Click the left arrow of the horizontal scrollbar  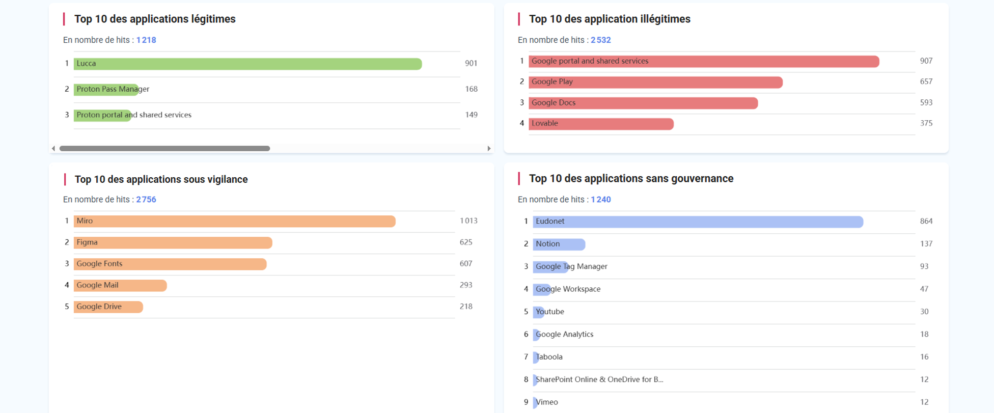coord(53,149)
